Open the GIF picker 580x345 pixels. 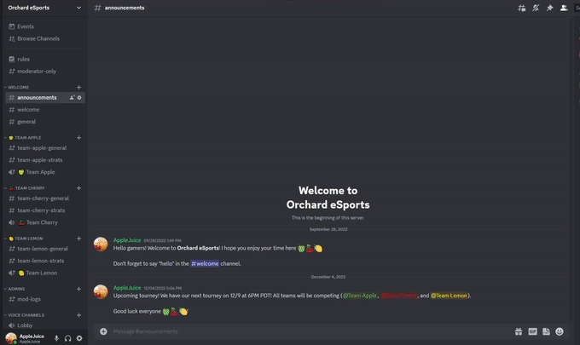[532, 331]
